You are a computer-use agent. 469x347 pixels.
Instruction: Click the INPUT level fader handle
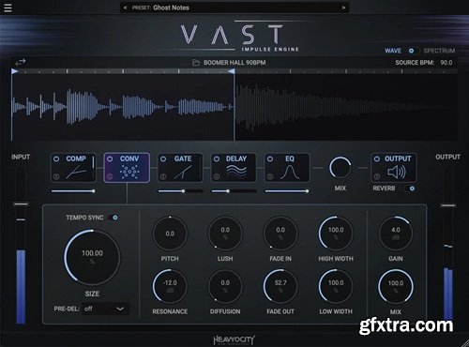coord(21,204)
